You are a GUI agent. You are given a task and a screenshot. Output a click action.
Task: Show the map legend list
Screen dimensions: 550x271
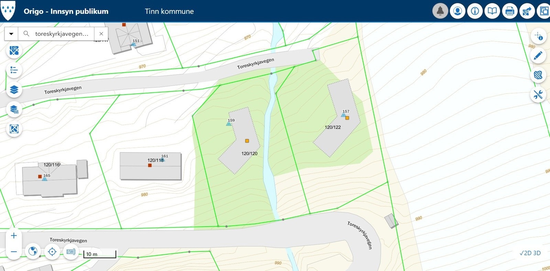click(x=14, y=70)
